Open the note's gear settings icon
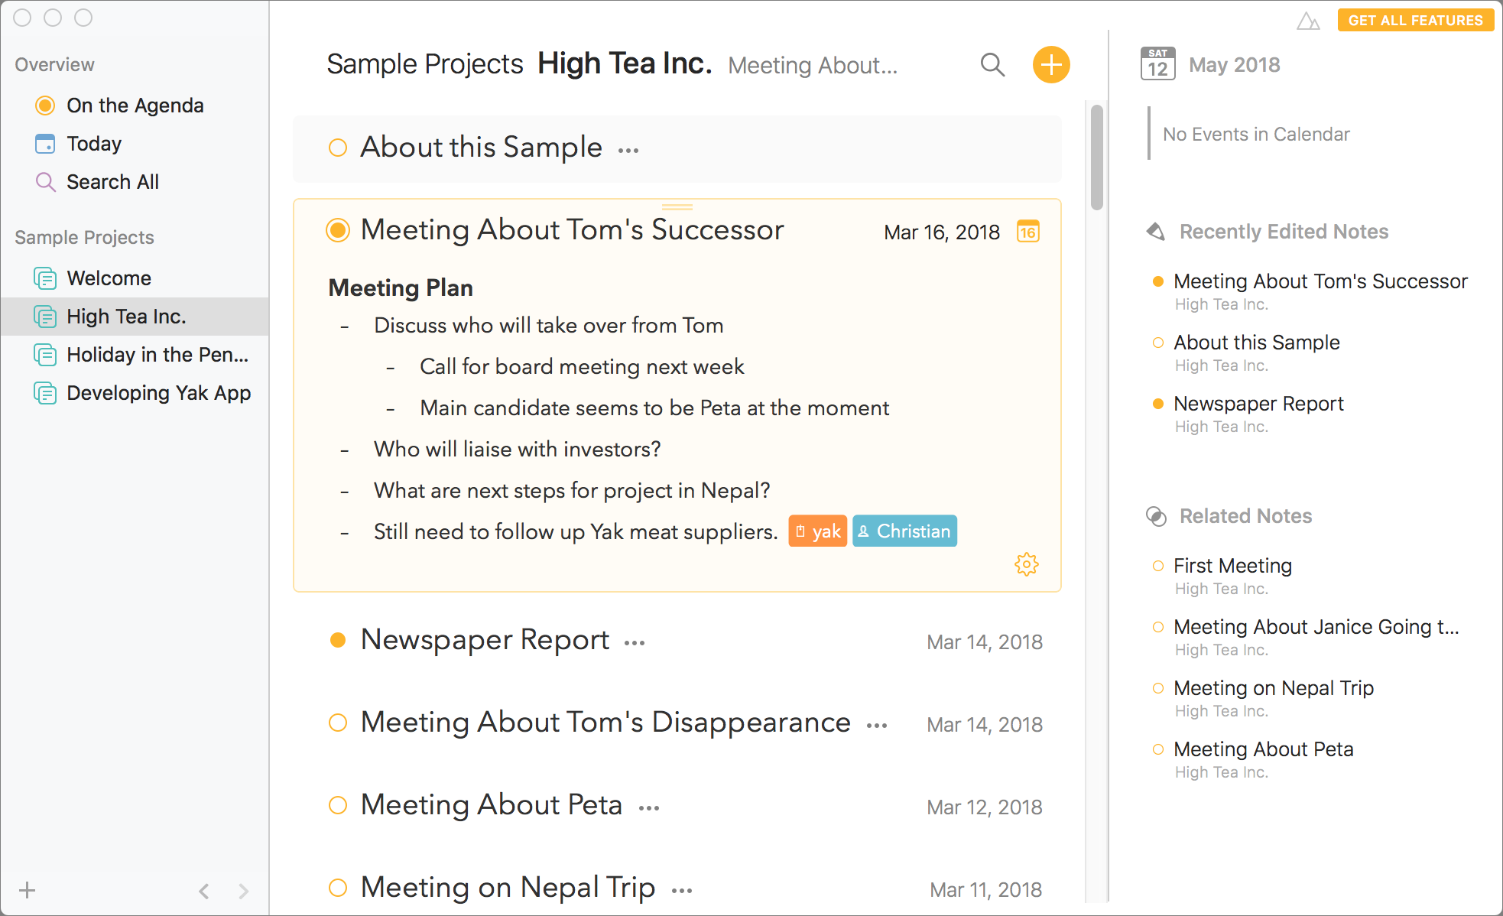The height and width of the screenshot is (916, 1503). (x=1026, y=564)
